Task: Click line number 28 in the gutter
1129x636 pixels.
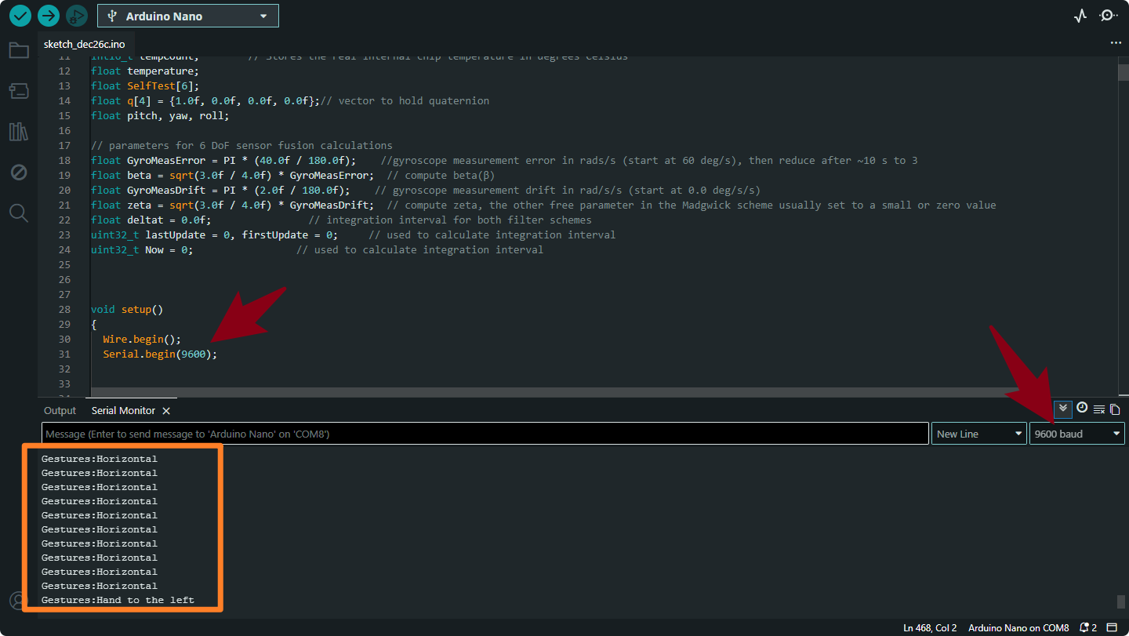Action: coord(64,310)
